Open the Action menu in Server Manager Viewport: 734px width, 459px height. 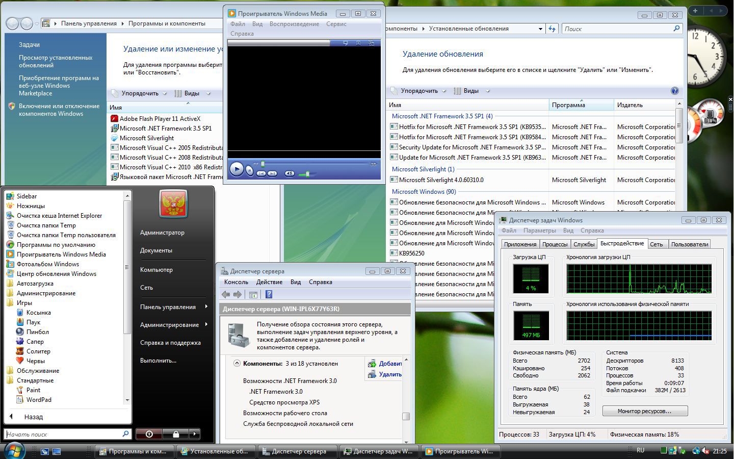pyautogui.click(x=269, y=282)
